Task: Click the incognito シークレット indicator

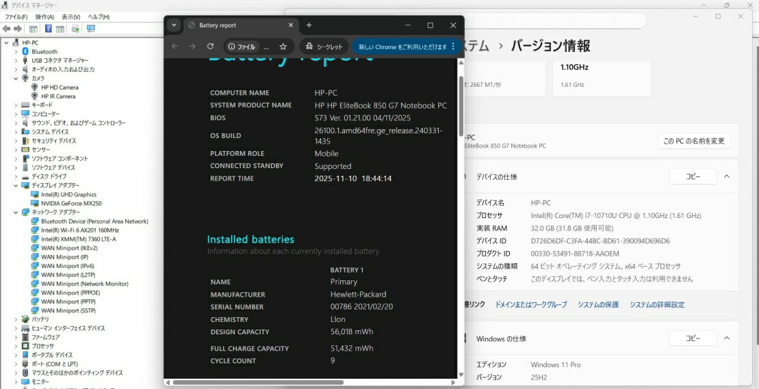Action: (324, 46)
